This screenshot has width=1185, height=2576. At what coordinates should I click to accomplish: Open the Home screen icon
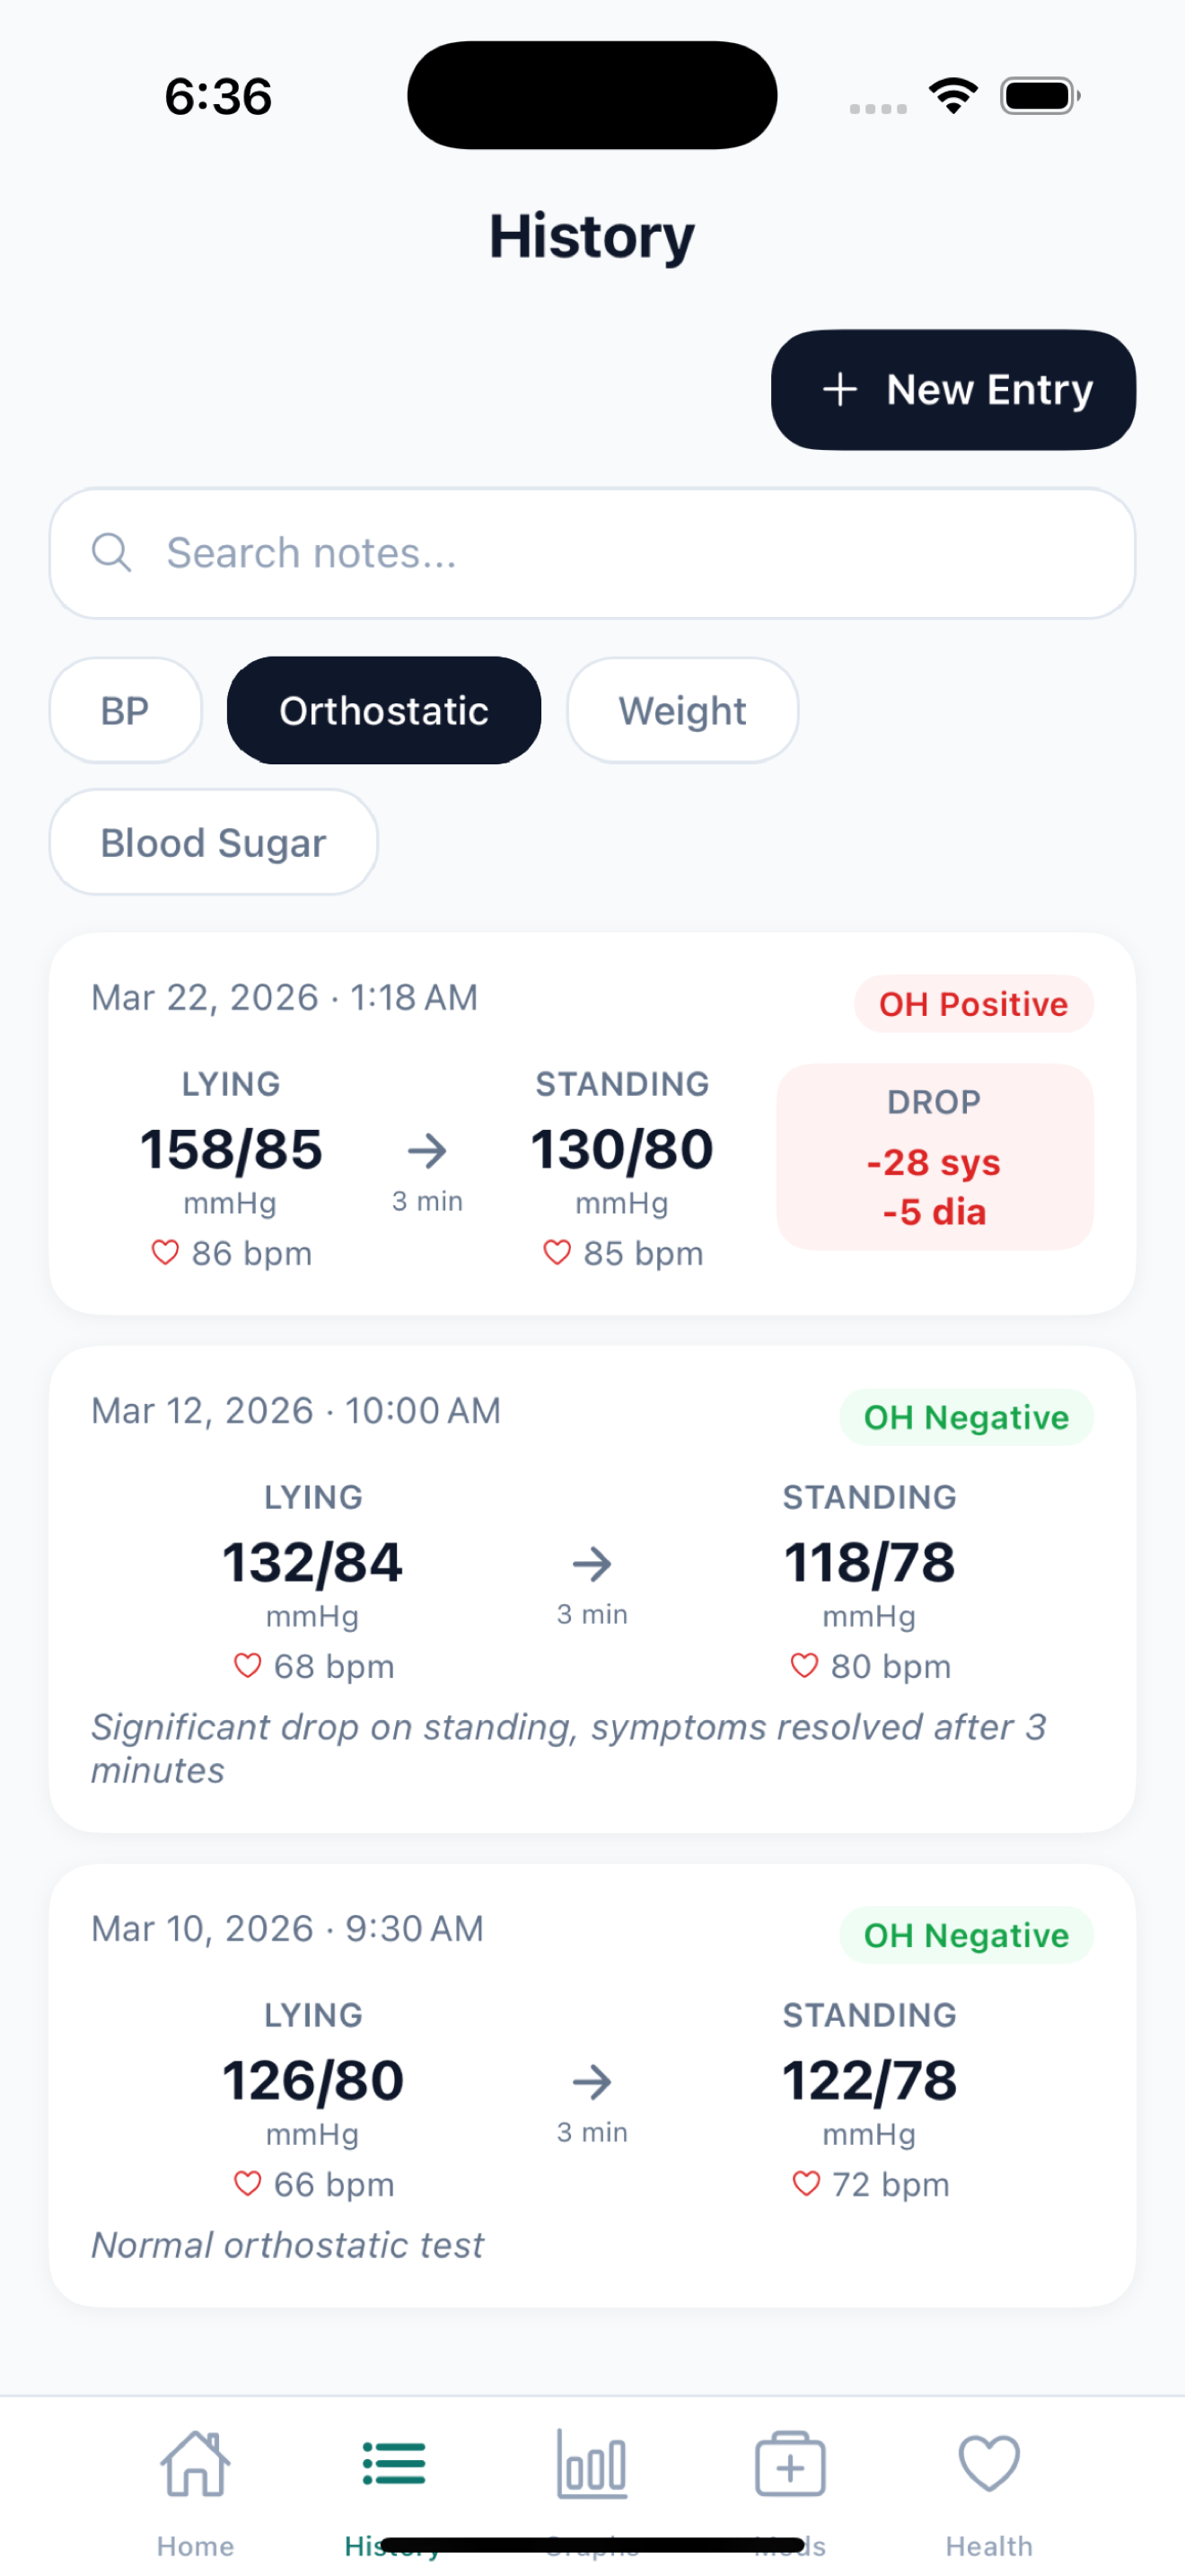click(x=195, y=2465)
